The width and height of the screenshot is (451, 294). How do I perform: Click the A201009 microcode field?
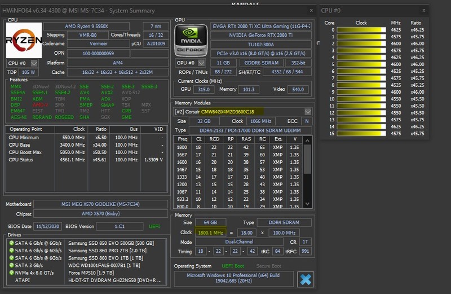coord(156,44)
